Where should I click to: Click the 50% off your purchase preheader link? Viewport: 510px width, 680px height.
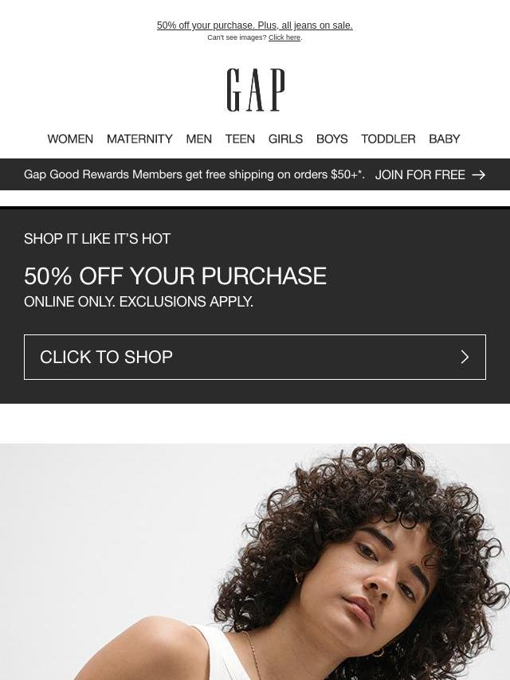pyautogui.click(x=255, y=25)
